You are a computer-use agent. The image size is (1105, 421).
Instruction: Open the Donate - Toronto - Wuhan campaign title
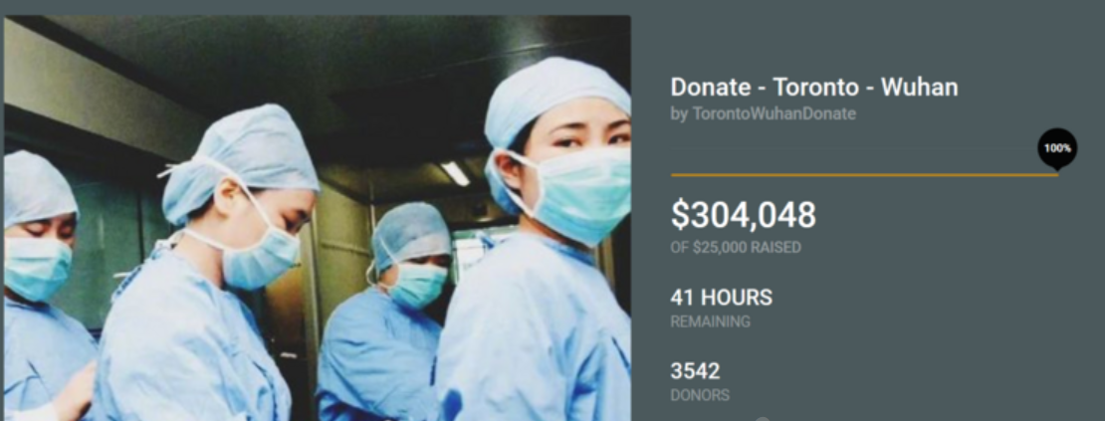tap(814, 88)
